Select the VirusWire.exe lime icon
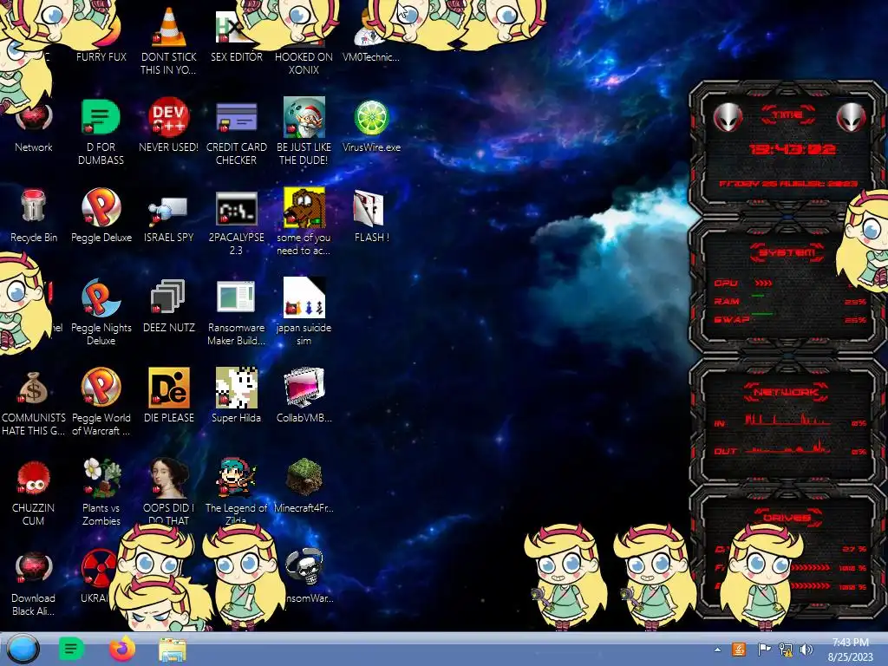888x666 pixels. pyautogui.click(x=371, y=126)
